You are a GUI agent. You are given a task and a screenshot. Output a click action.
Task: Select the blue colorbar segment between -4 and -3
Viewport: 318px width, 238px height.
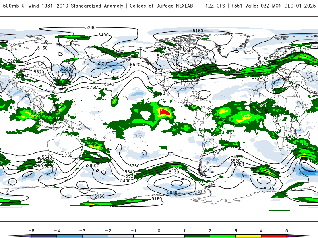click(70, 236)
